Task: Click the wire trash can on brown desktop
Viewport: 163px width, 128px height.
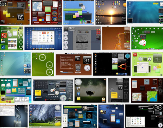Action: [x=78, y=67]
